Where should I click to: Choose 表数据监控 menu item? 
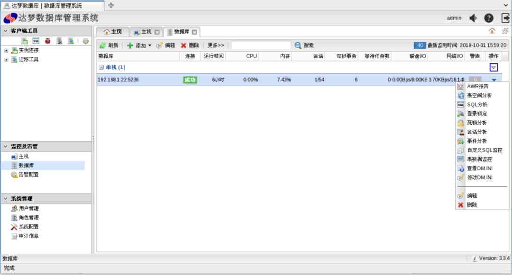click(x=482, y=160)
